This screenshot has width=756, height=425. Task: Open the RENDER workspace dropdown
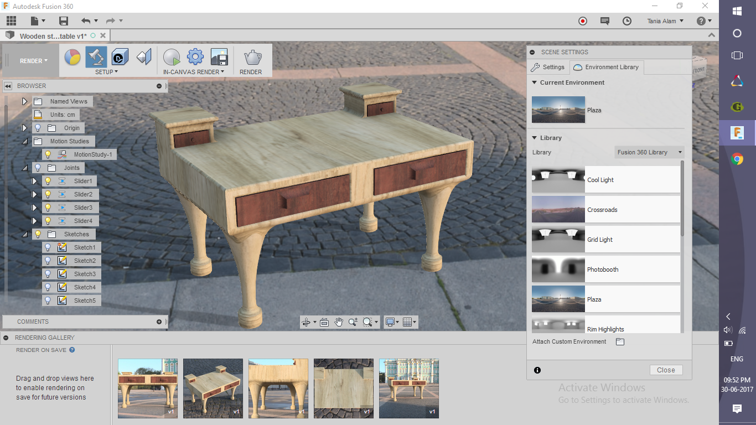34,61
